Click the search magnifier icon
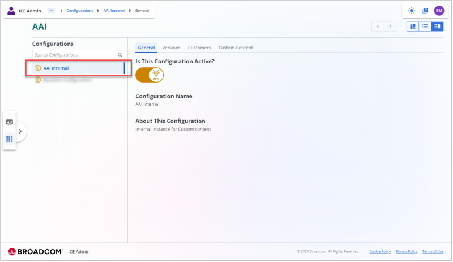Viewport: 453px width, 262px height. 120,55
